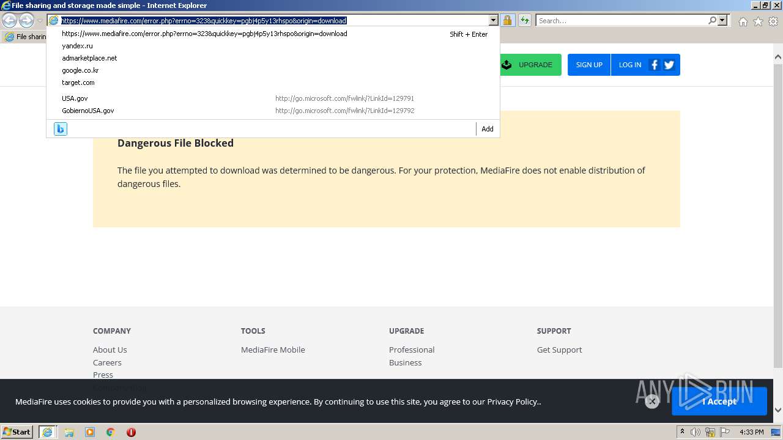The height and width of the screenshot is (440, 783).
Task: Dismiss cookie banner with X icon
Action: (x=652, y=402)
